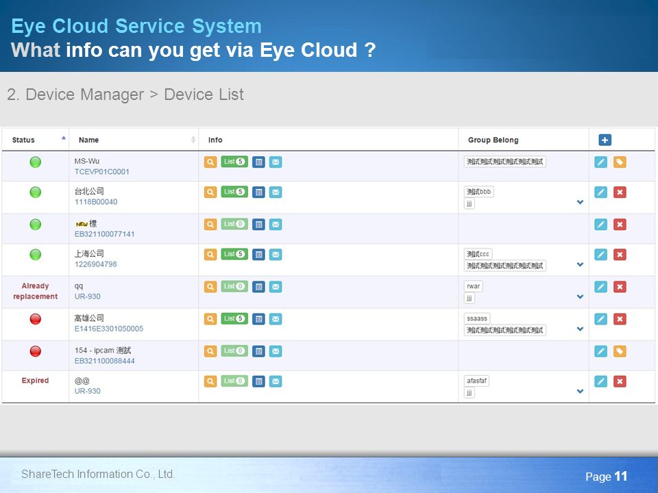
Task: Click the device ID 1226904798
Action: tap(96, 264)
